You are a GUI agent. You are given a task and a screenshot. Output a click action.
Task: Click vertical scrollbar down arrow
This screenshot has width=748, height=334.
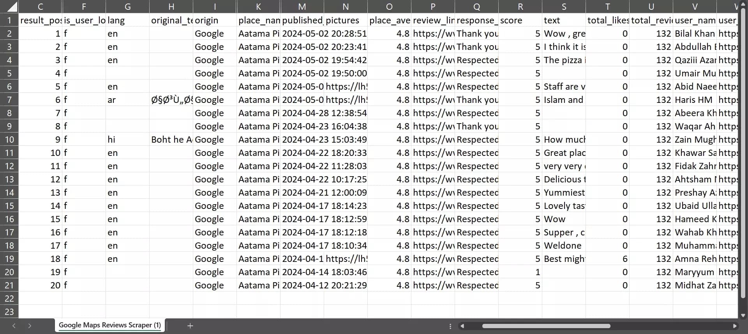click(x=743, y=315)
